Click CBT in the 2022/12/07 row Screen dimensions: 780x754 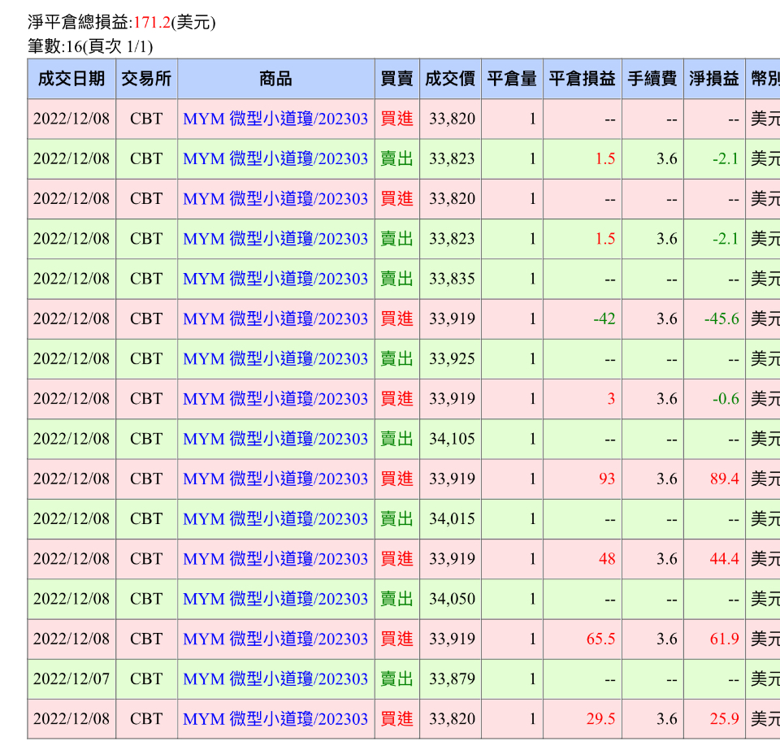tap(146, 679)
